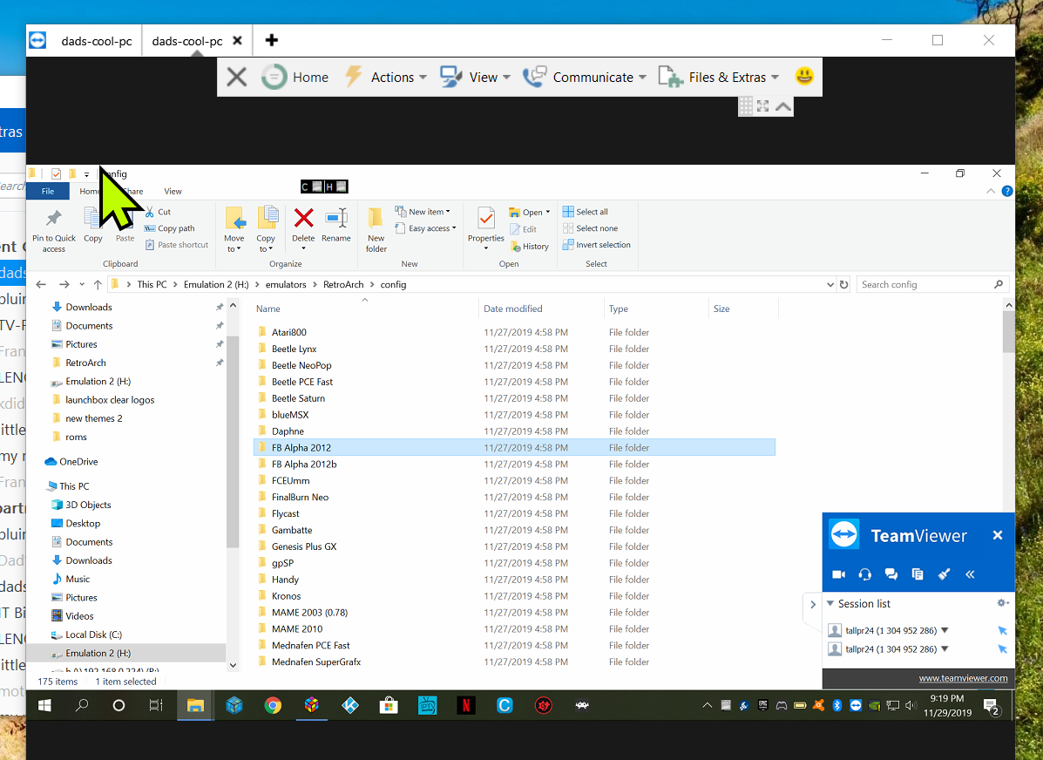This screenshot has height=760, width=1043.
Task: Open the Easy access dropdown
Action: [426, 228]
